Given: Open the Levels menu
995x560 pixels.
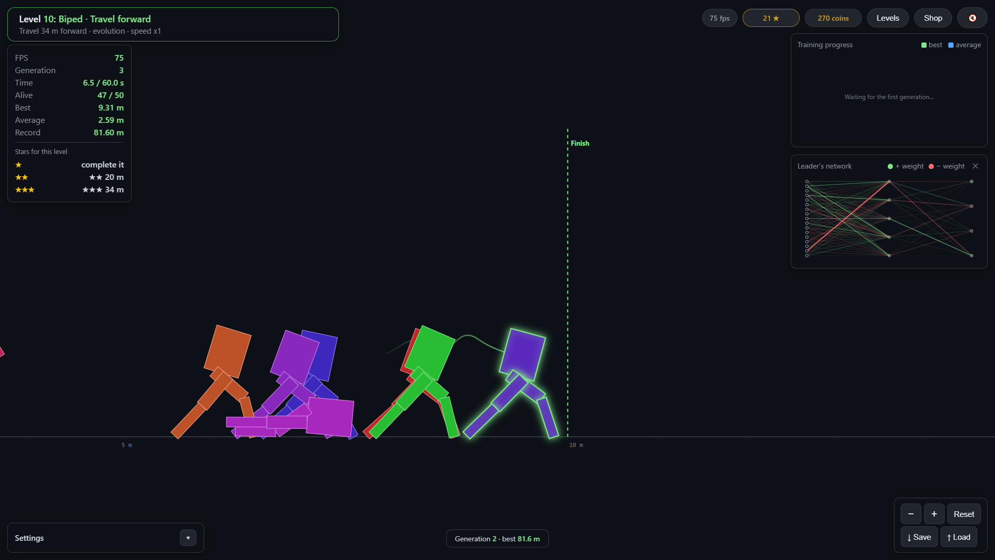Looking at the screenshot, I should click(x=888, y=18).
